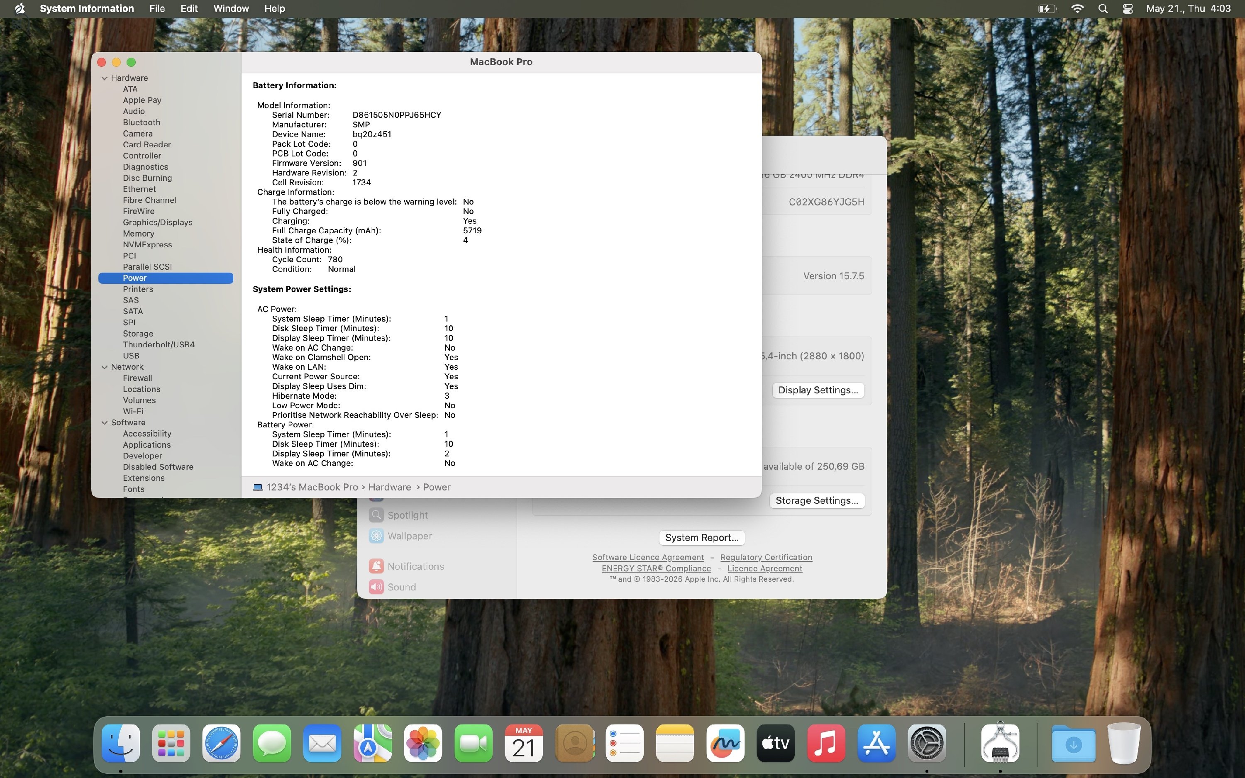The height and width of the screenshot is (778, 1245).
Task: Open the Window menu
Action: pos(231,9)
